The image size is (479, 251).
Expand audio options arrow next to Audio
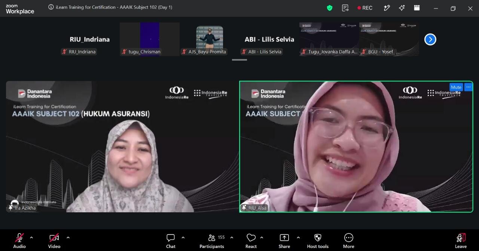pos(31,237)
